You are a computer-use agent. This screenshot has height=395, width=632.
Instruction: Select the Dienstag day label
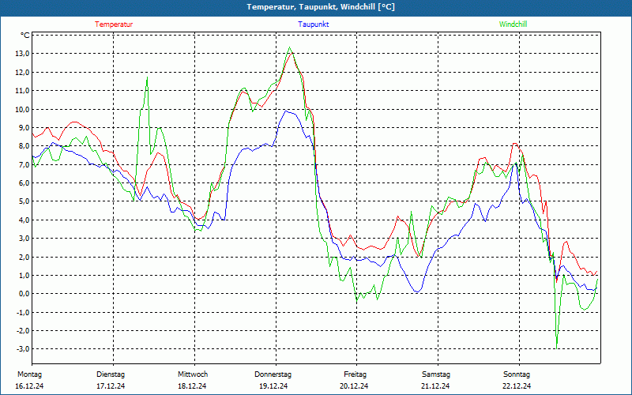[x=111, y=374]
